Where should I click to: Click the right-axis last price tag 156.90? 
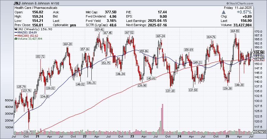tap(259, 52)
